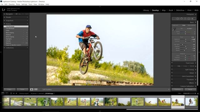Add new preset with plus icon
Viewport: 200px width, 112px height.
(x=27, y=17)
